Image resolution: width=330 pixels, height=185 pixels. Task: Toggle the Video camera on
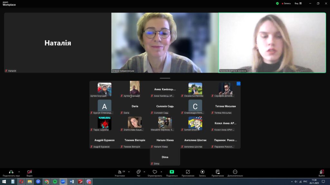coord(30,172)
